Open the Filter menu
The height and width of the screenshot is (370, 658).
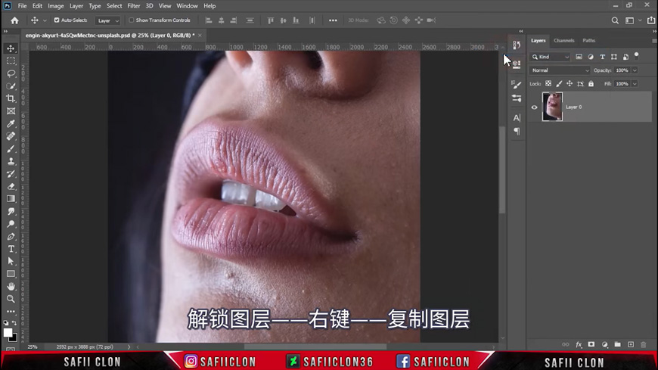133,6
